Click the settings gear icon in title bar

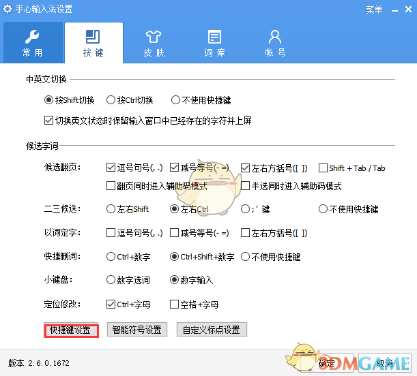coord(8,9)
